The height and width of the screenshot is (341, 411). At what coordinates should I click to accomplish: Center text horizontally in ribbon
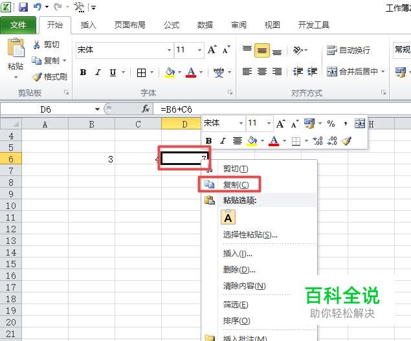coord(262,71)
